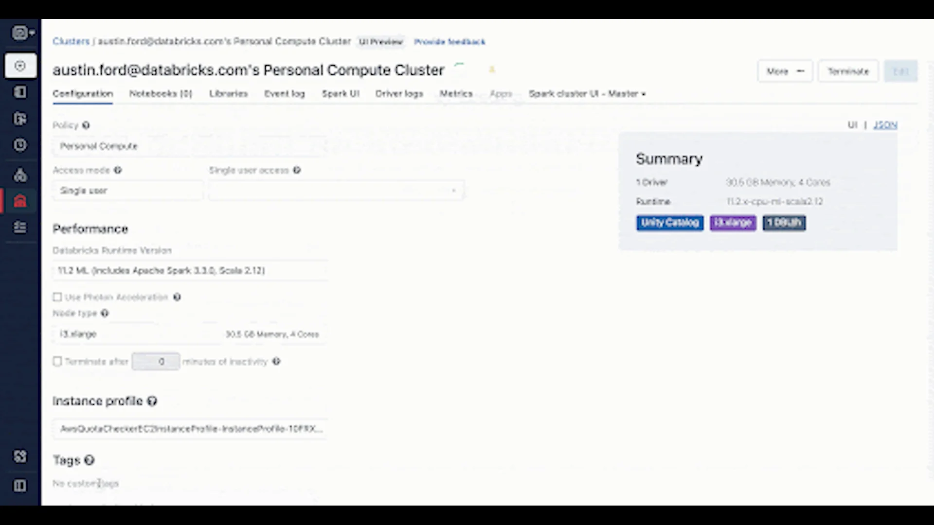Open the Repos icon in sidebar
Image resolution: width=934 pixels, height=525 pixels.
20,119
